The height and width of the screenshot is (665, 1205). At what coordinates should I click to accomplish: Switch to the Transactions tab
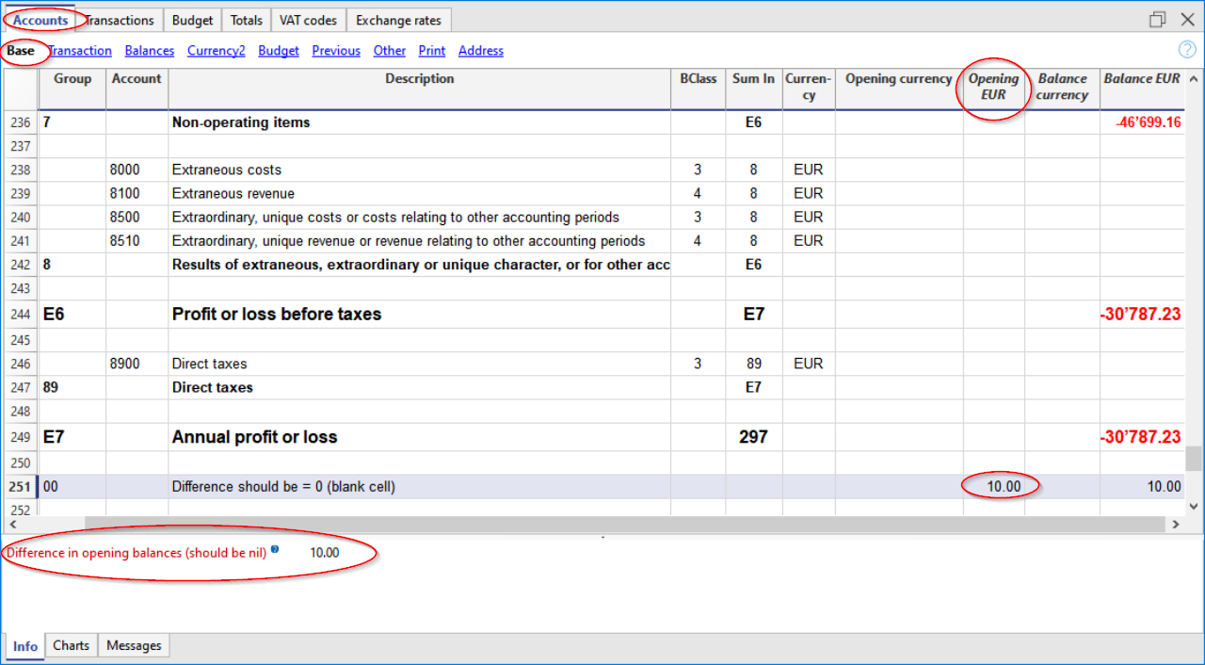click(x=119, y=19)
